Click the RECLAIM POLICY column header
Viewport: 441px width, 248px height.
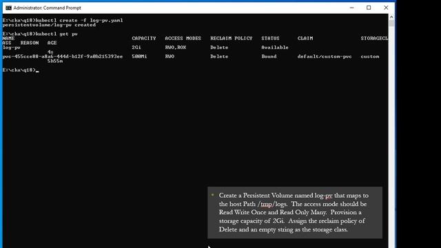click(x=232, y=39)
